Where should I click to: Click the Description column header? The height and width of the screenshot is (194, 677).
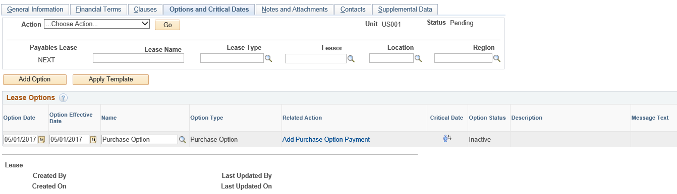point(527,118)
